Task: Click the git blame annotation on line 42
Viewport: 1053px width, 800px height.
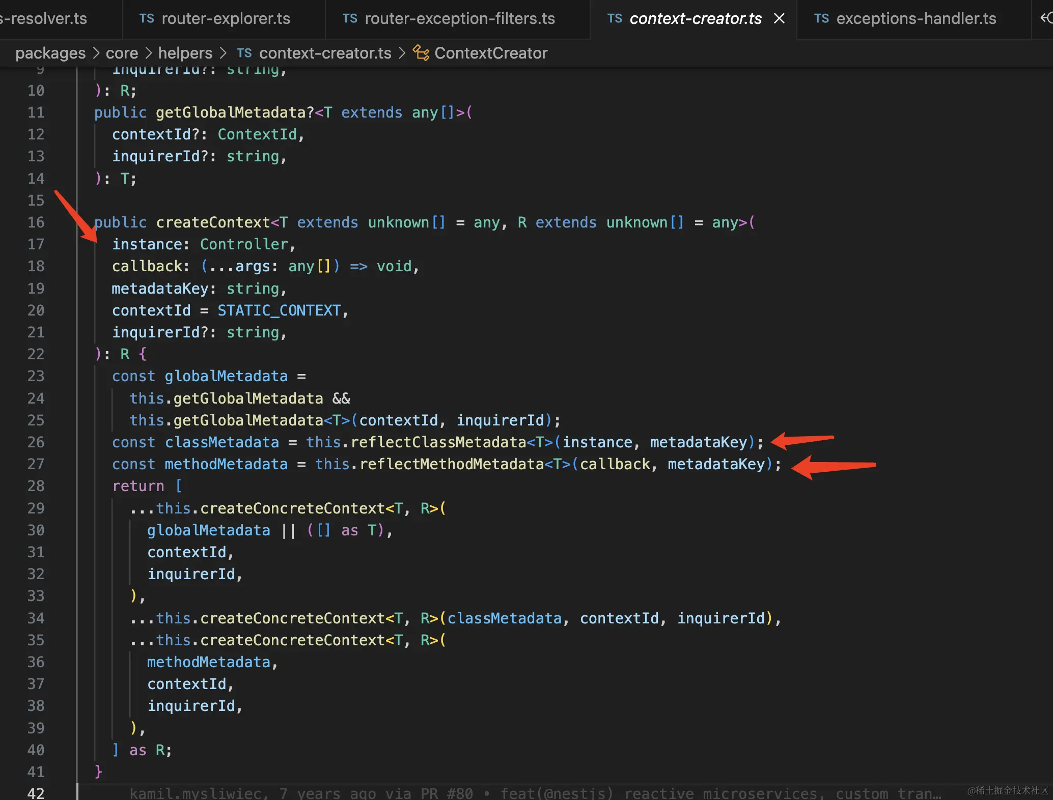Action: click(x=535, y=793)
